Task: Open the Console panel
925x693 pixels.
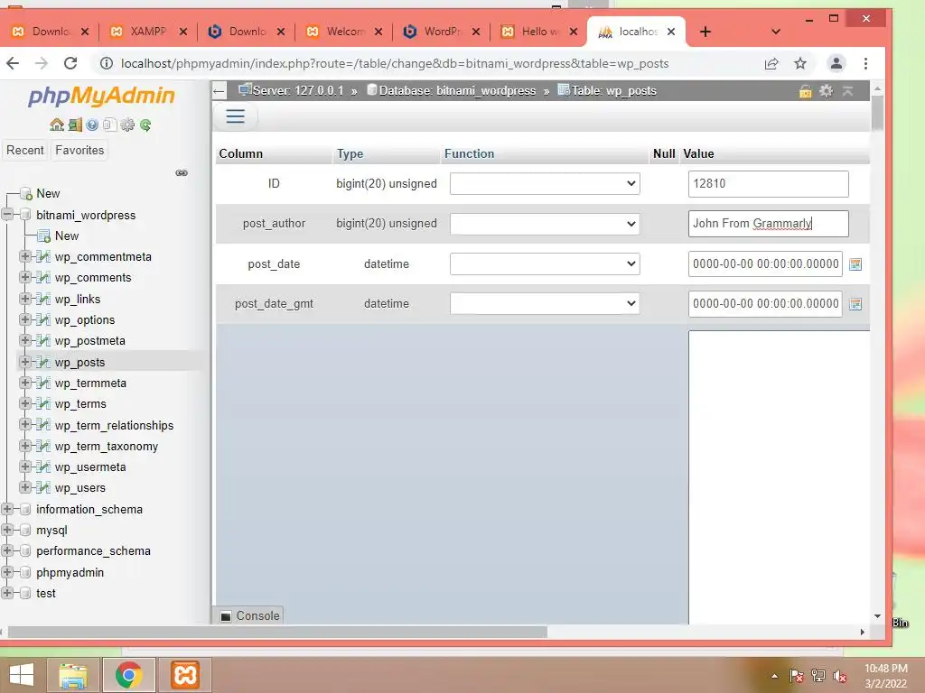Action: (x=250, y=615)
